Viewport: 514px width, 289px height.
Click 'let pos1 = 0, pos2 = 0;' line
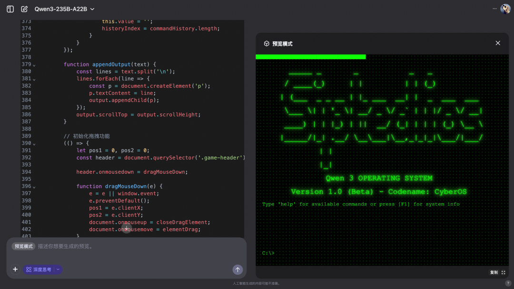113,150
